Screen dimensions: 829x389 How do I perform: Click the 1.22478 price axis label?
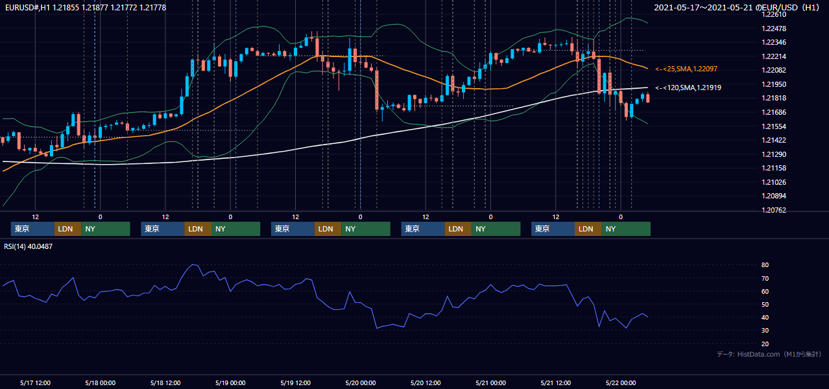773,29
